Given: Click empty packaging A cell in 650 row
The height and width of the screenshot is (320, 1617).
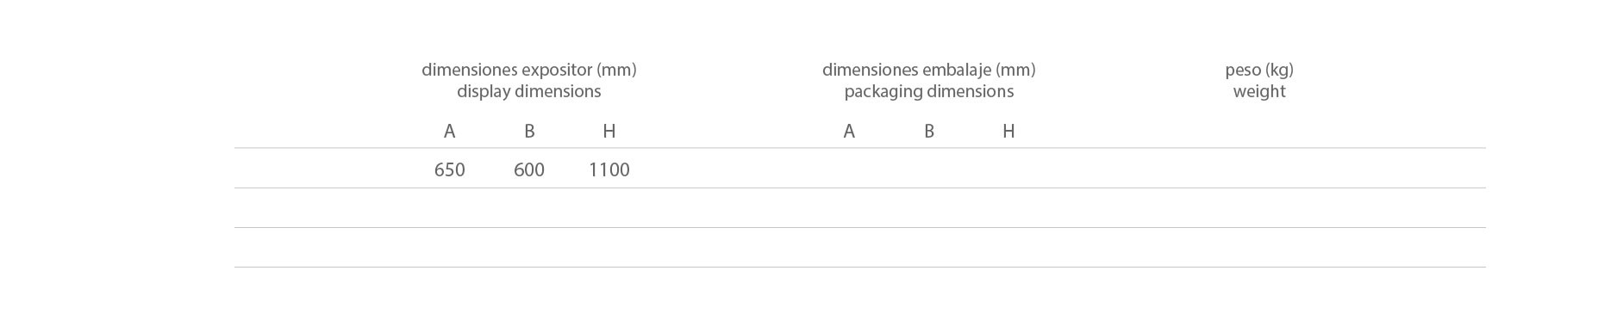Looking at the screenshot, I should (x=849, y=169).
